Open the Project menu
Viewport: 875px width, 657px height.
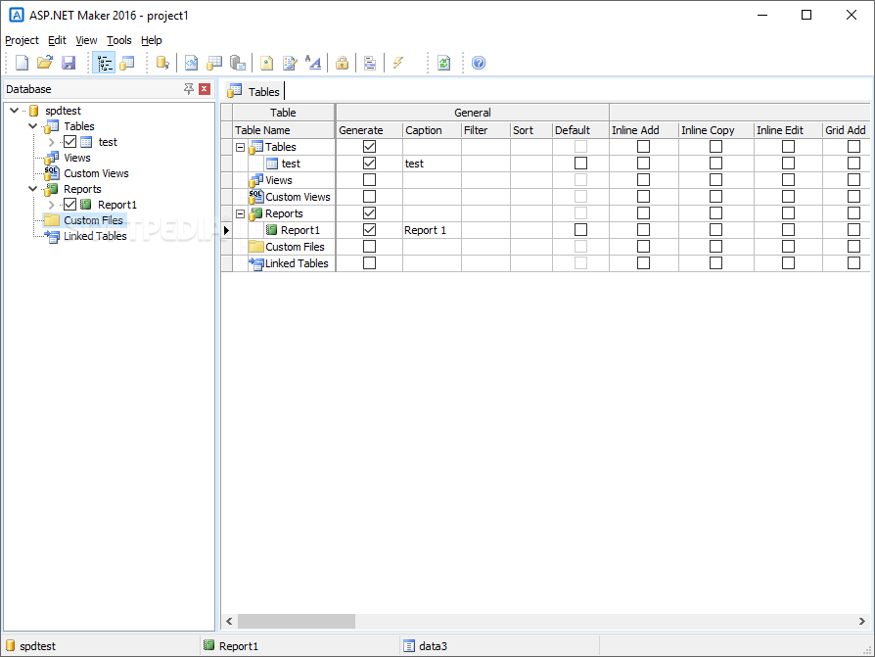pos(22,40)
